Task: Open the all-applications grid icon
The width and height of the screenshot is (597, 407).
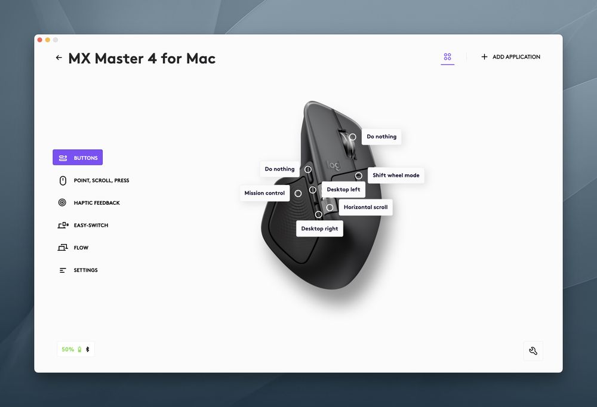Action: click(x=447, y=57)
